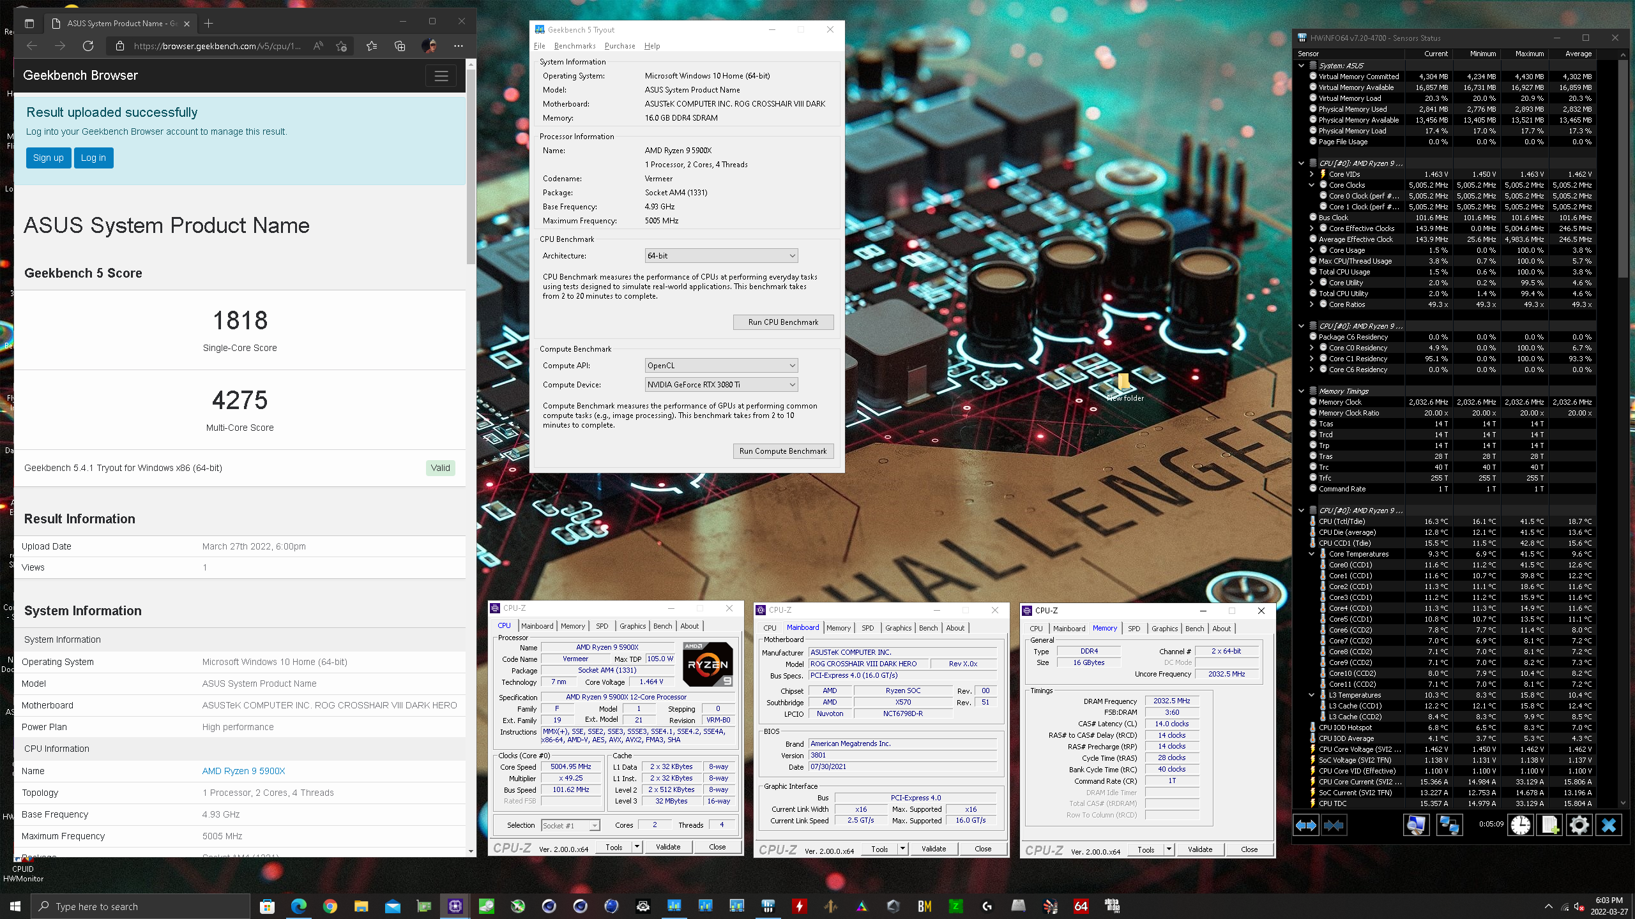
Task: Select Memory tab in first CPU-Z window
Action: tap(572, 626)
